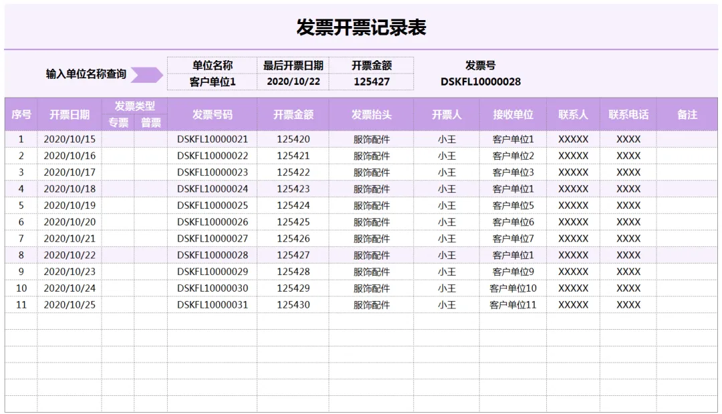Click invoice number DSKFL10000025

213,205
